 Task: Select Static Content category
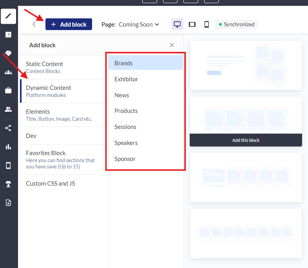point(64,67)
